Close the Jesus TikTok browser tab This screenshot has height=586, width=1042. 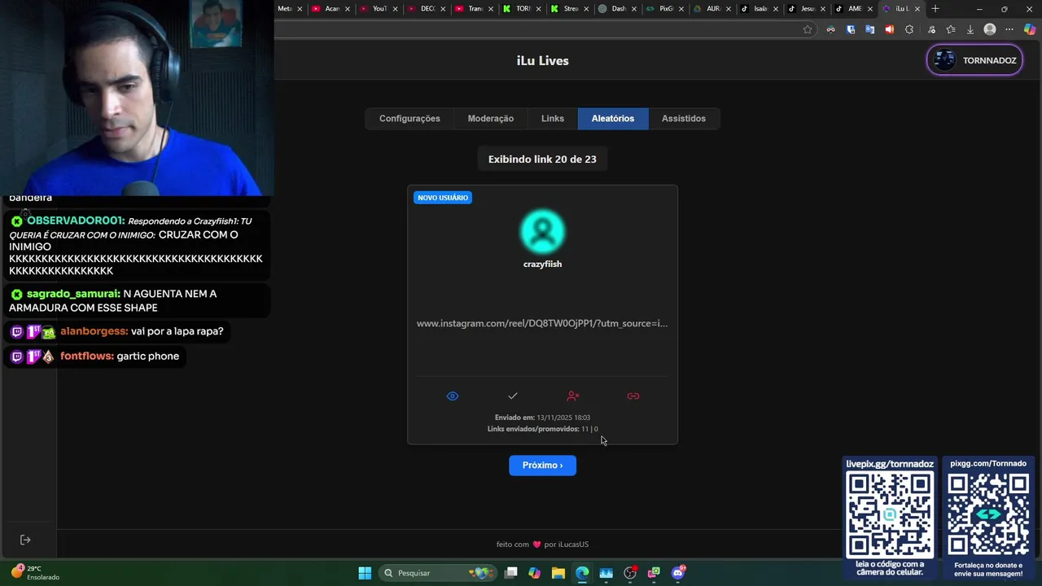click(x=822, y=9)
